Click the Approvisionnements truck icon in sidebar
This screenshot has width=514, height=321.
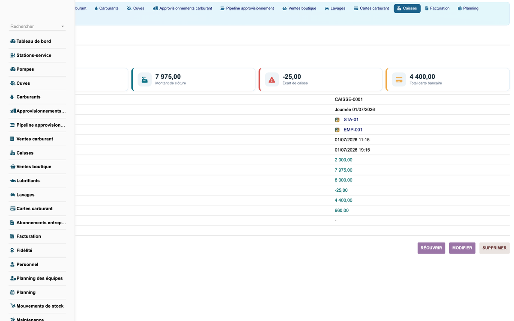coord(13,111)
